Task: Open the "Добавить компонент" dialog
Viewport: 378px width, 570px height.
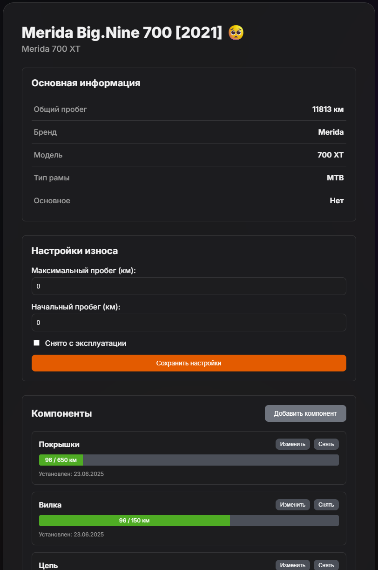Action: point(305,413)
